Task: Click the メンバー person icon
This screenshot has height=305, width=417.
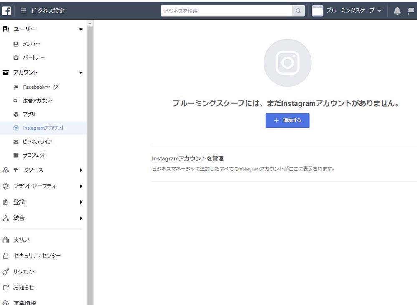Action: [16, 44]
